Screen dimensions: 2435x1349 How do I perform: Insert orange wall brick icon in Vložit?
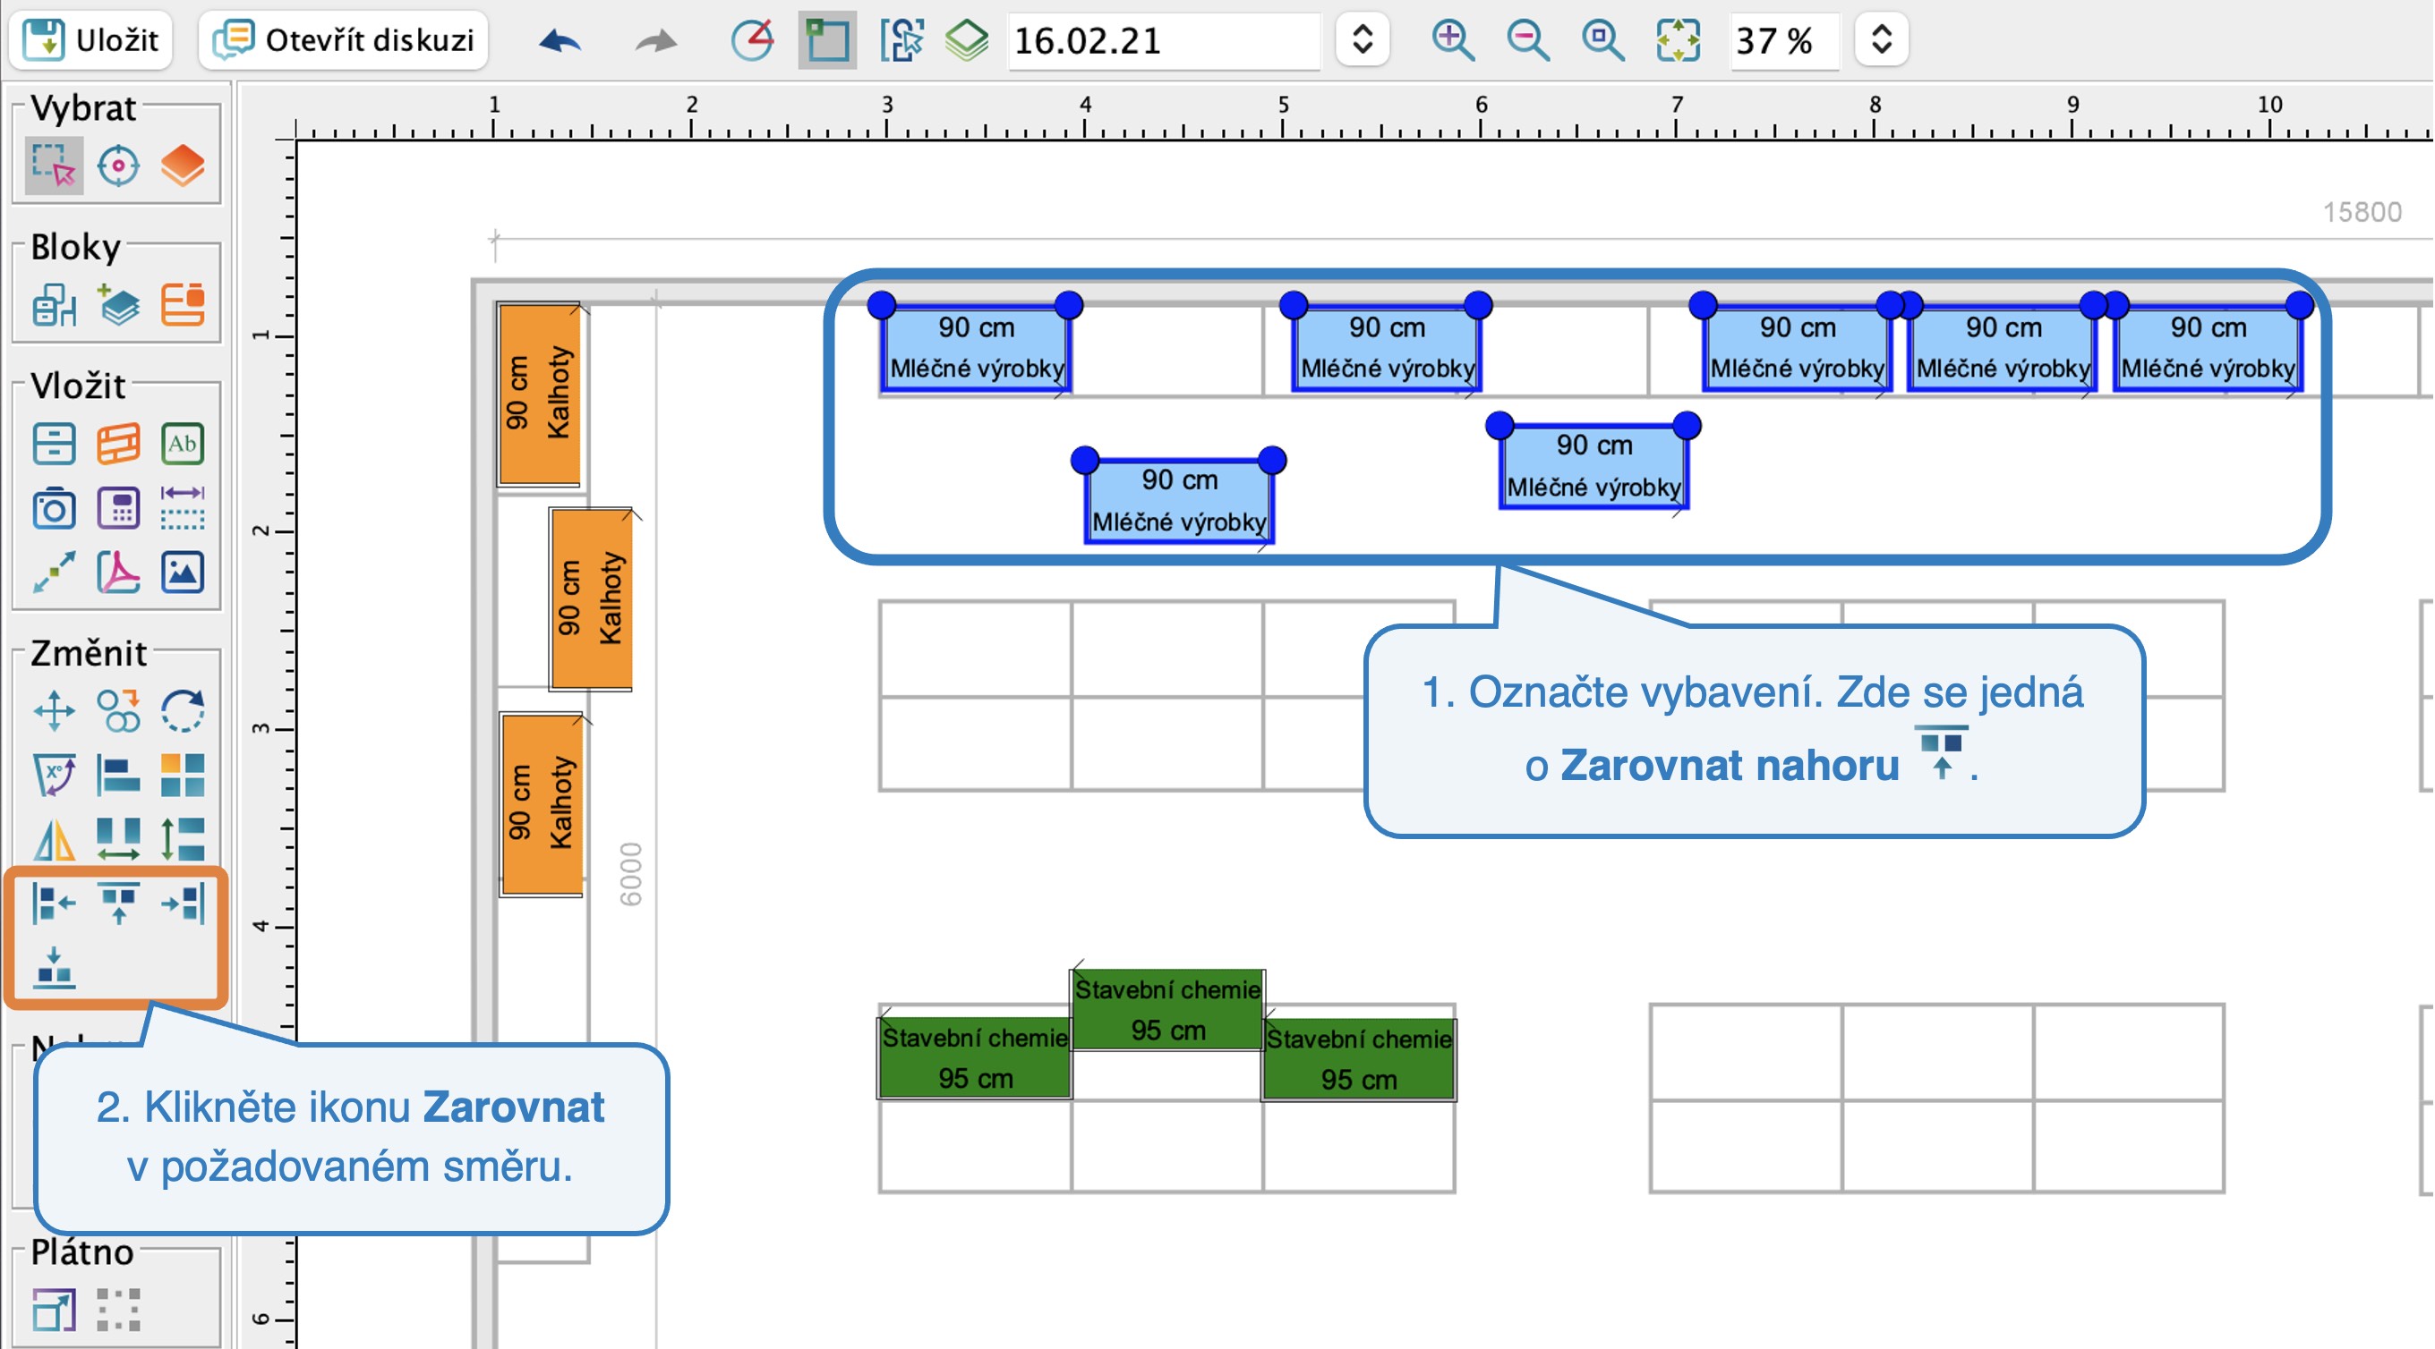[x=118, y=443]
